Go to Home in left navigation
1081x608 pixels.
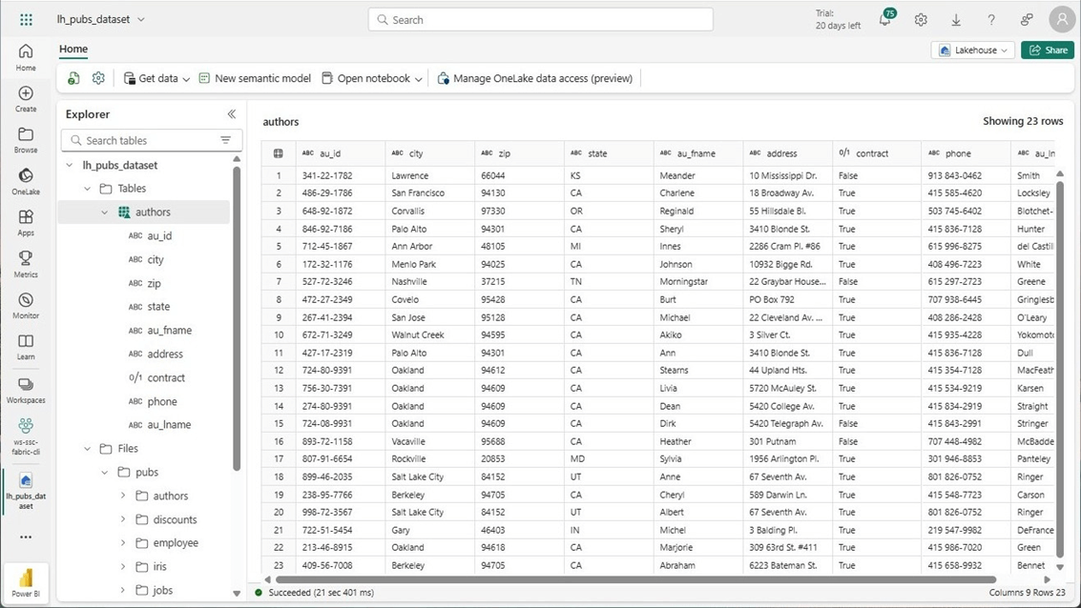[26, 57]
